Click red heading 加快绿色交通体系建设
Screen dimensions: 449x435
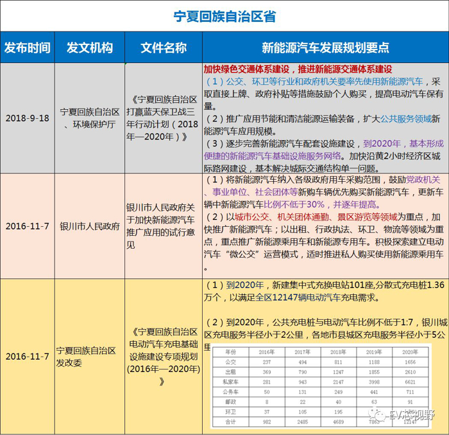point(246,69)
